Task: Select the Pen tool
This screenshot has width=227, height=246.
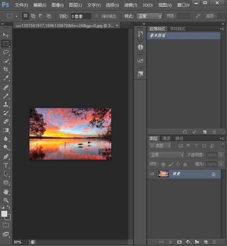Action: [x=6, y=156]
